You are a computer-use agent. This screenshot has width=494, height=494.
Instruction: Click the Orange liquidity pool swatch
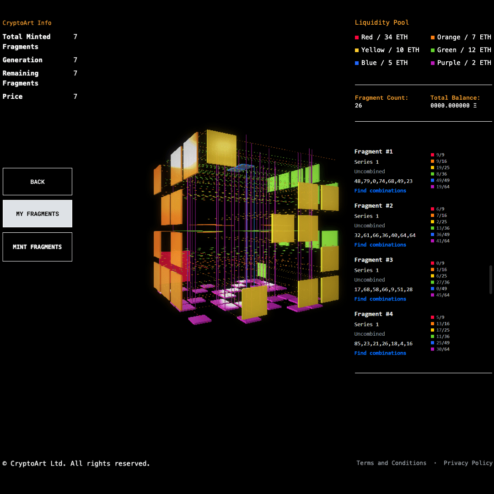pyautogui.click(x=433, y=38)
